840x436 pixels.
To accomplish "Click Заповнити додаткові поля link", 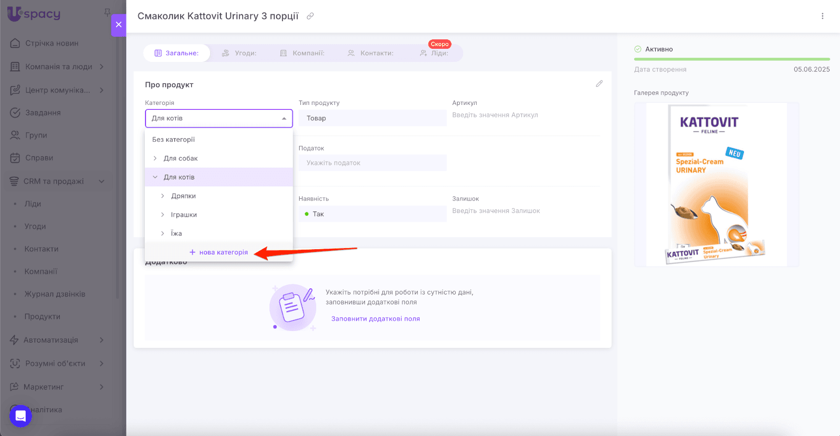I will (375, 319).
